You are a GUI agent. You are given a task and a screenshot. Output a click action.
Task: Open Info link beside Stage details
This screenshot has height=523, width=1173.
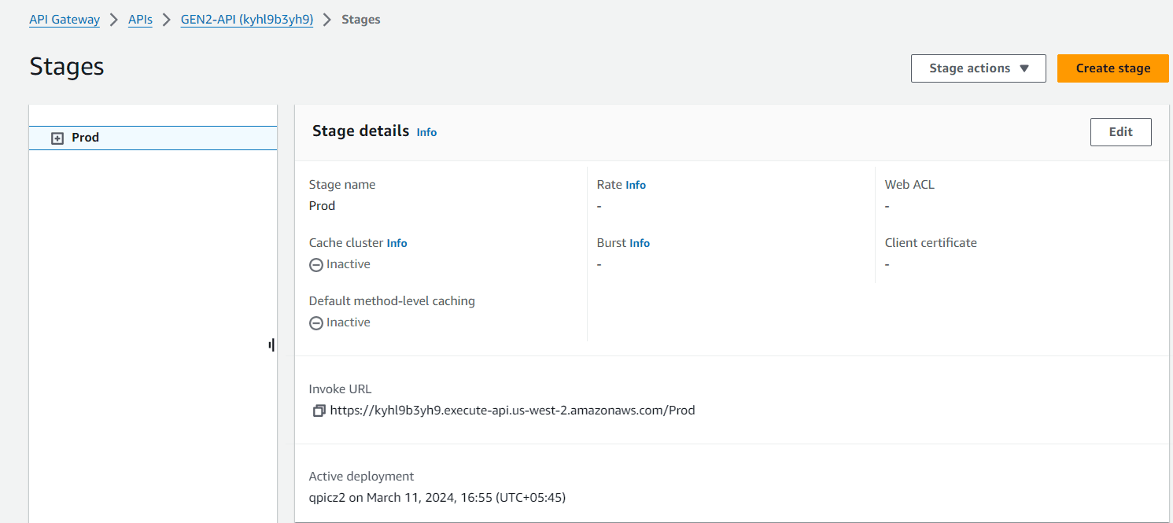click(426, 132)
